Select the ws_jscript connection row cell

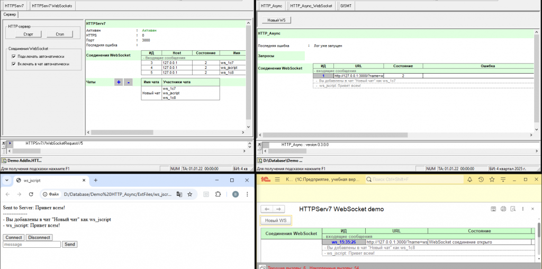point(233,68)
